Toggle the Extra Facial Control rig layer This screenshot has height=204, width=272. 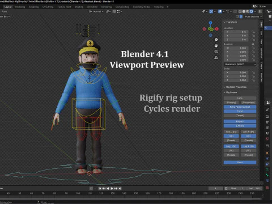pos(240,107)
